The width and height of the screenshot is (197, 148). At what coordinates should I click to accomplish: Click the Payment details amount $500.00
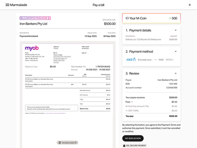173,39
